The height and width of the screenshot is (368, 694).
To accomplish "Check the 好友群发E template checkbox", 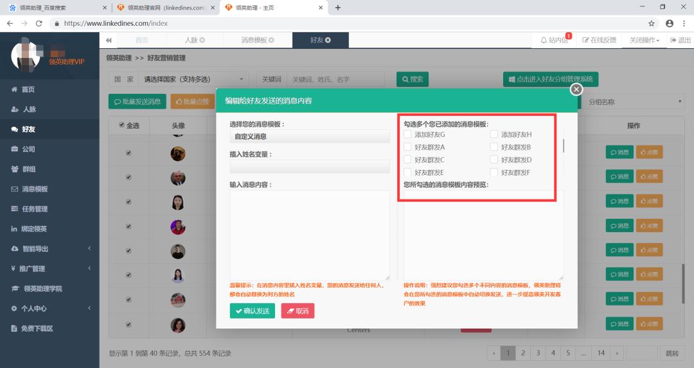I will 407,172.
